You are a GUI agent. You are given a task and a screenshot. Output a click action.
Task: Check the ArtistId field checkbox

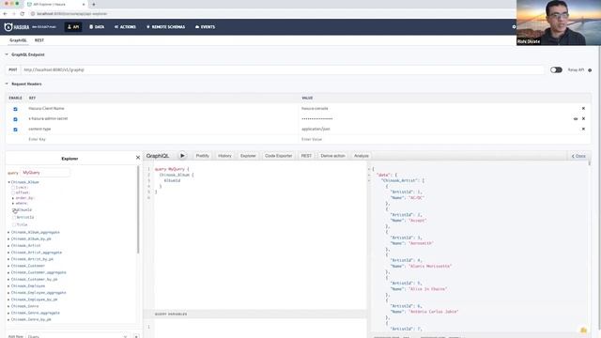click(x=14, y=217)
